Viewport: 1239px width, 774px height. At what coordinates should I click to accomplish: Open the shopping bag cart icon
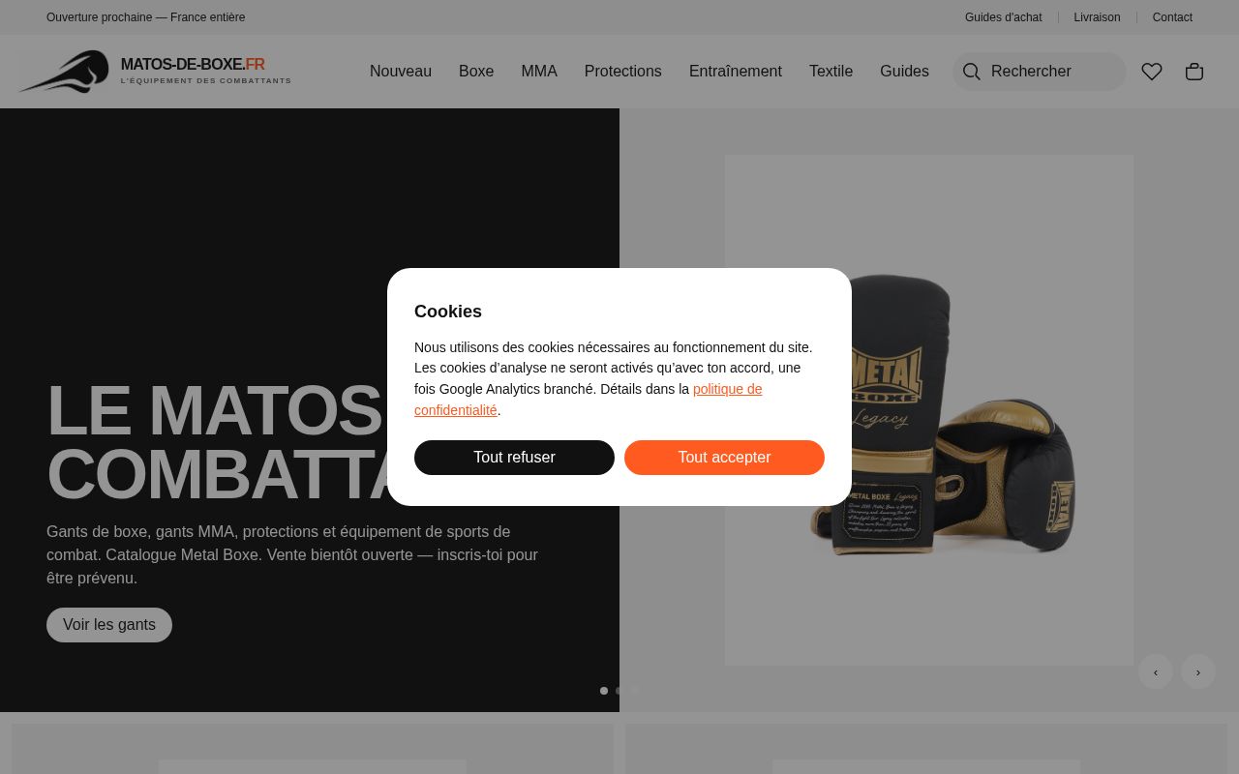tap(1194, 72)
